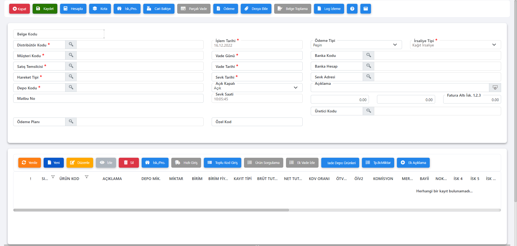Open Üretici Kodu lookup magnifier

(x=368, y=111)
